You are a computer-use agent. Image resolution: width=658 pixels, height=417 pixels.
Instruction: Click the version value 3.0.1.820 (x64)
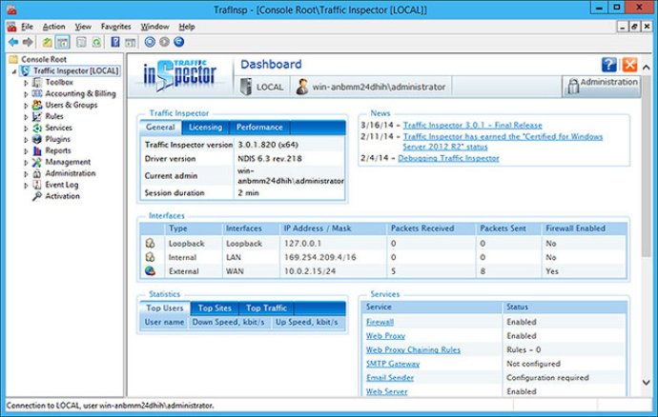point(268,145)
